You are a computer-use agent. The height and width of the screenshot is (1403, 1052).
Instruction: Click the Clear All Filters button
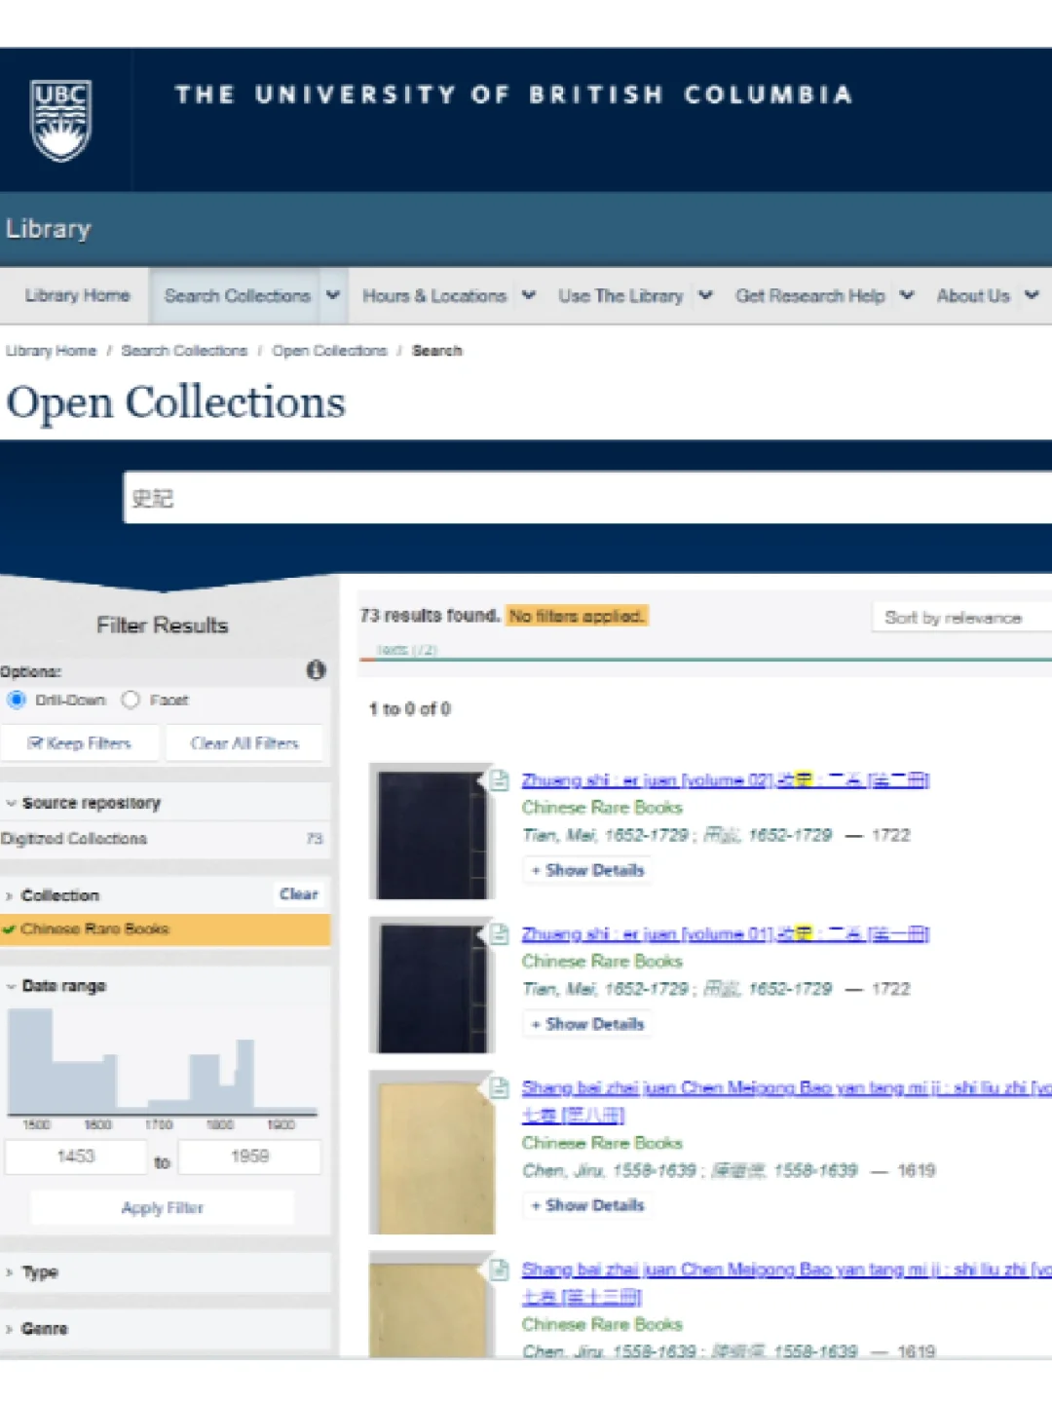pyautogui.click(x=244, y=743)
